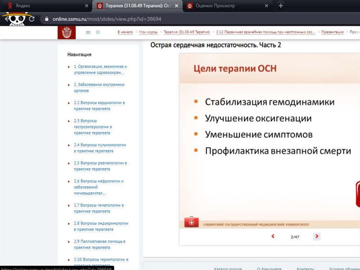This screenshot has height=270, width=360.
Task: Open Каталог курсов footer link
Action: pyautogui.click(x=228, y=268)
